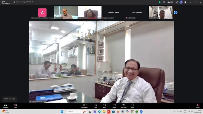Open the Wi-Fi network quick settings
The image size is (203, 114).
189,111
